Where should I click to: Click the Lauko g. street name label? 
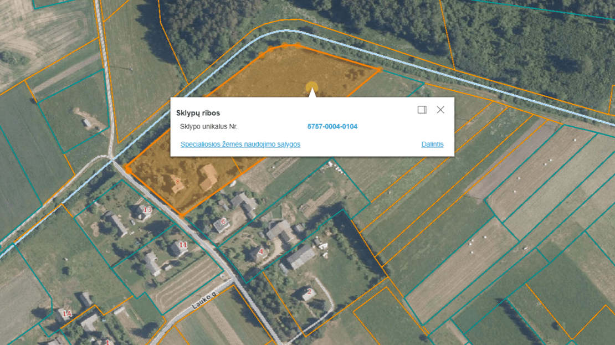pos(205,301)
